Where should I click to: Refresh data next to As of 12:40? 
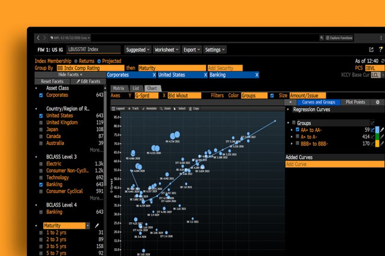pos(383,61)
